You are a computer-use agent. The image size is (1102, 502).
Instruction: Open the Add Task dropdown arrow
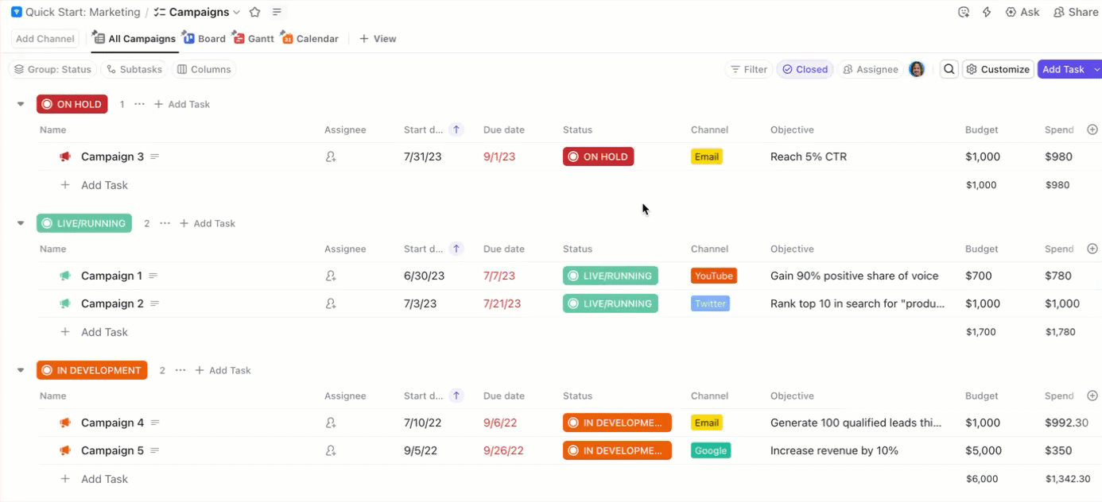1095,69
